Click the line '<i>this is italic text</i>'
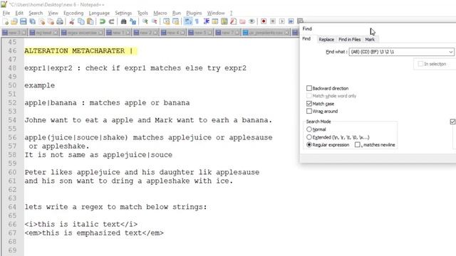This screenshot has height=256, width=456. click(x=81, y=224)
